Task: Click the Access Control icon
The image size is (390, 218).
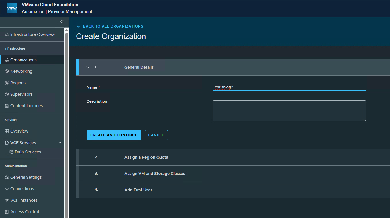Action: pyautogui.click(x=7, y=212)
